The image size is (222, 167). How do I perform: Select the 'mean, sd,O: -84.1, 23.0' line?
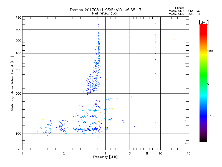click(x=185, y=11)
